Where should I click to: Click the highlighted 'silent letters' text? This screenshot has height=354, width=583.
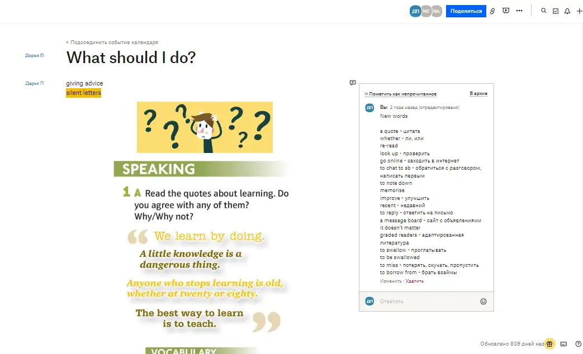(x=84, y=93)
